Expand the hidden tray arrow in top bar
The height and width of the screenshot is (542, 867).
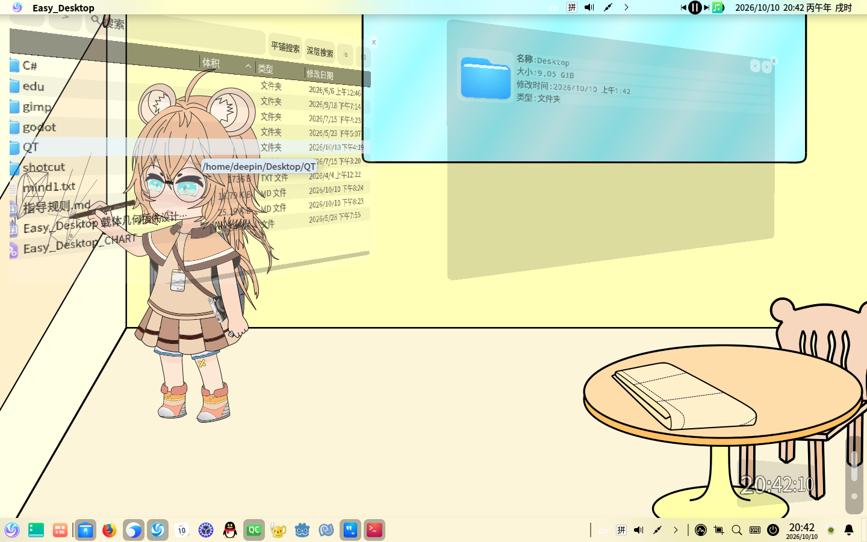pyautogui.click(x=626, y=7)
